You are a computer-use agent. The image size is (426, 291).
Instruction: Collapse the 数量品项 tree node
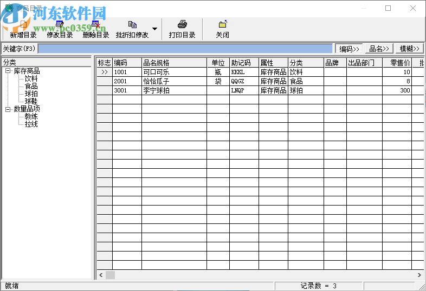(x=8, y=109)
